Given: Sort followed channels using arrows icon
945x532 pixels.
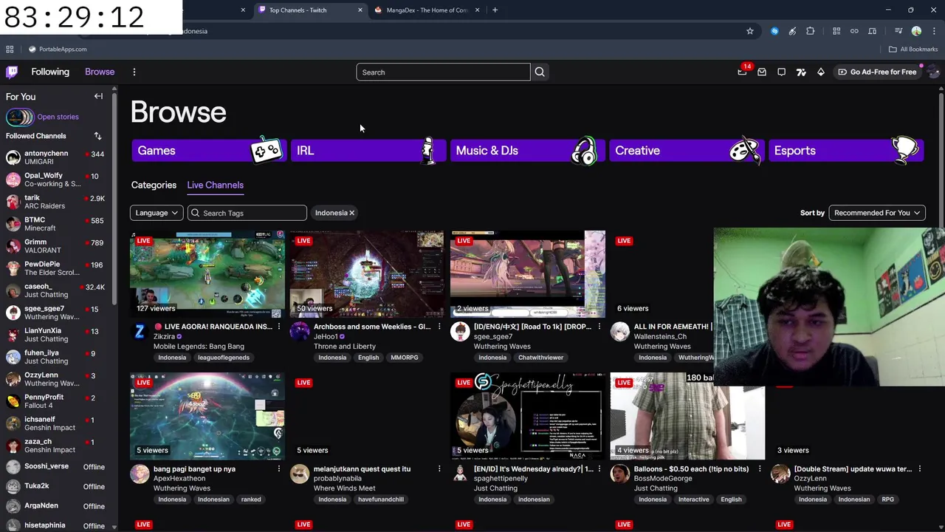Looking at the screenshot, I should pos(97,136).
